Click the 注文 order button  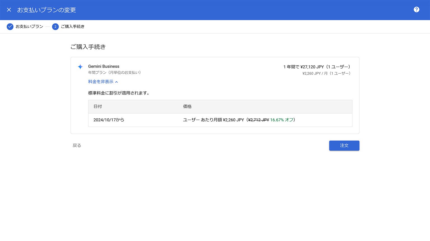click(344, 146)
